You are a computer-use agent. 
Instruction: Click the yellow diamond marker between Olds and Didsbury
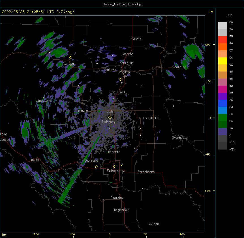click(x=110, y=118)
